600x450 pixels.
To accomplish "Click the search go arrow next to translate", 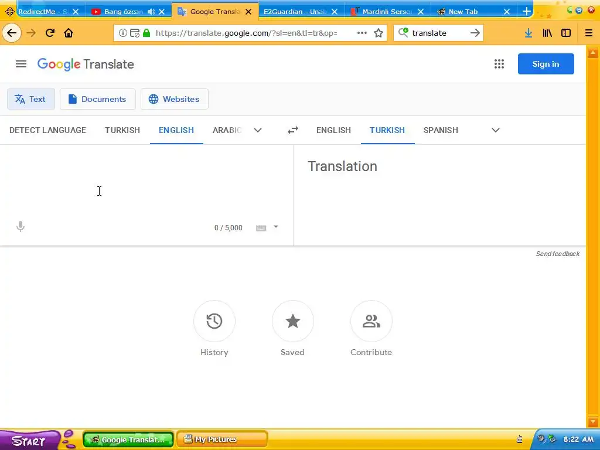I will 475,33.
